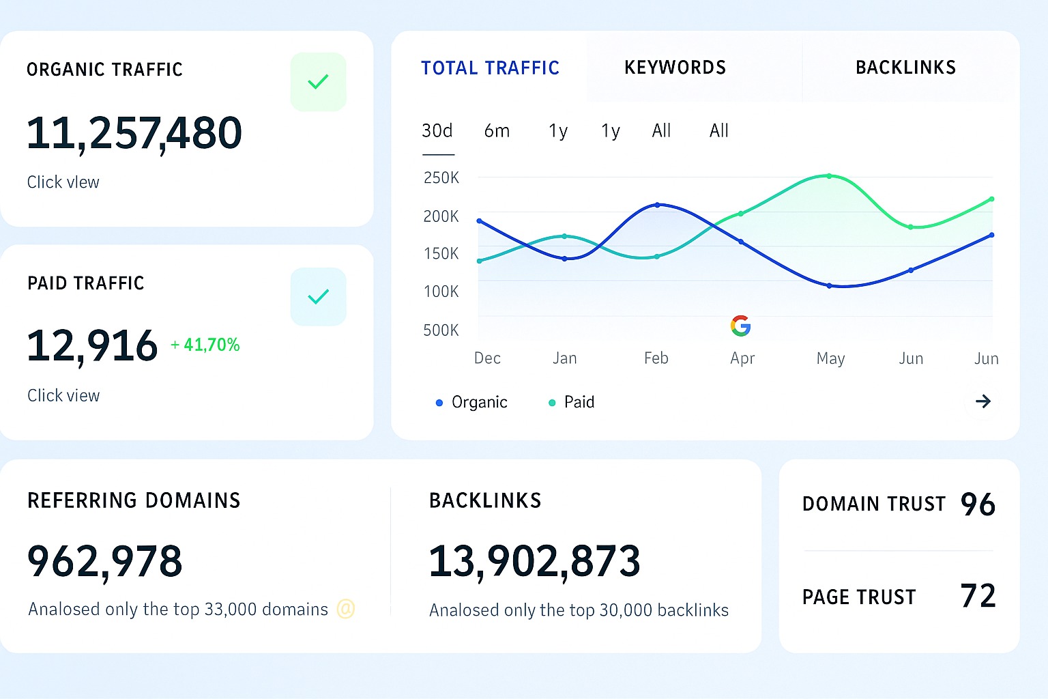This screenshot has height=699, width=1048.
Task: Click the right arrow below the traffic chart
Action: (982, 401)
